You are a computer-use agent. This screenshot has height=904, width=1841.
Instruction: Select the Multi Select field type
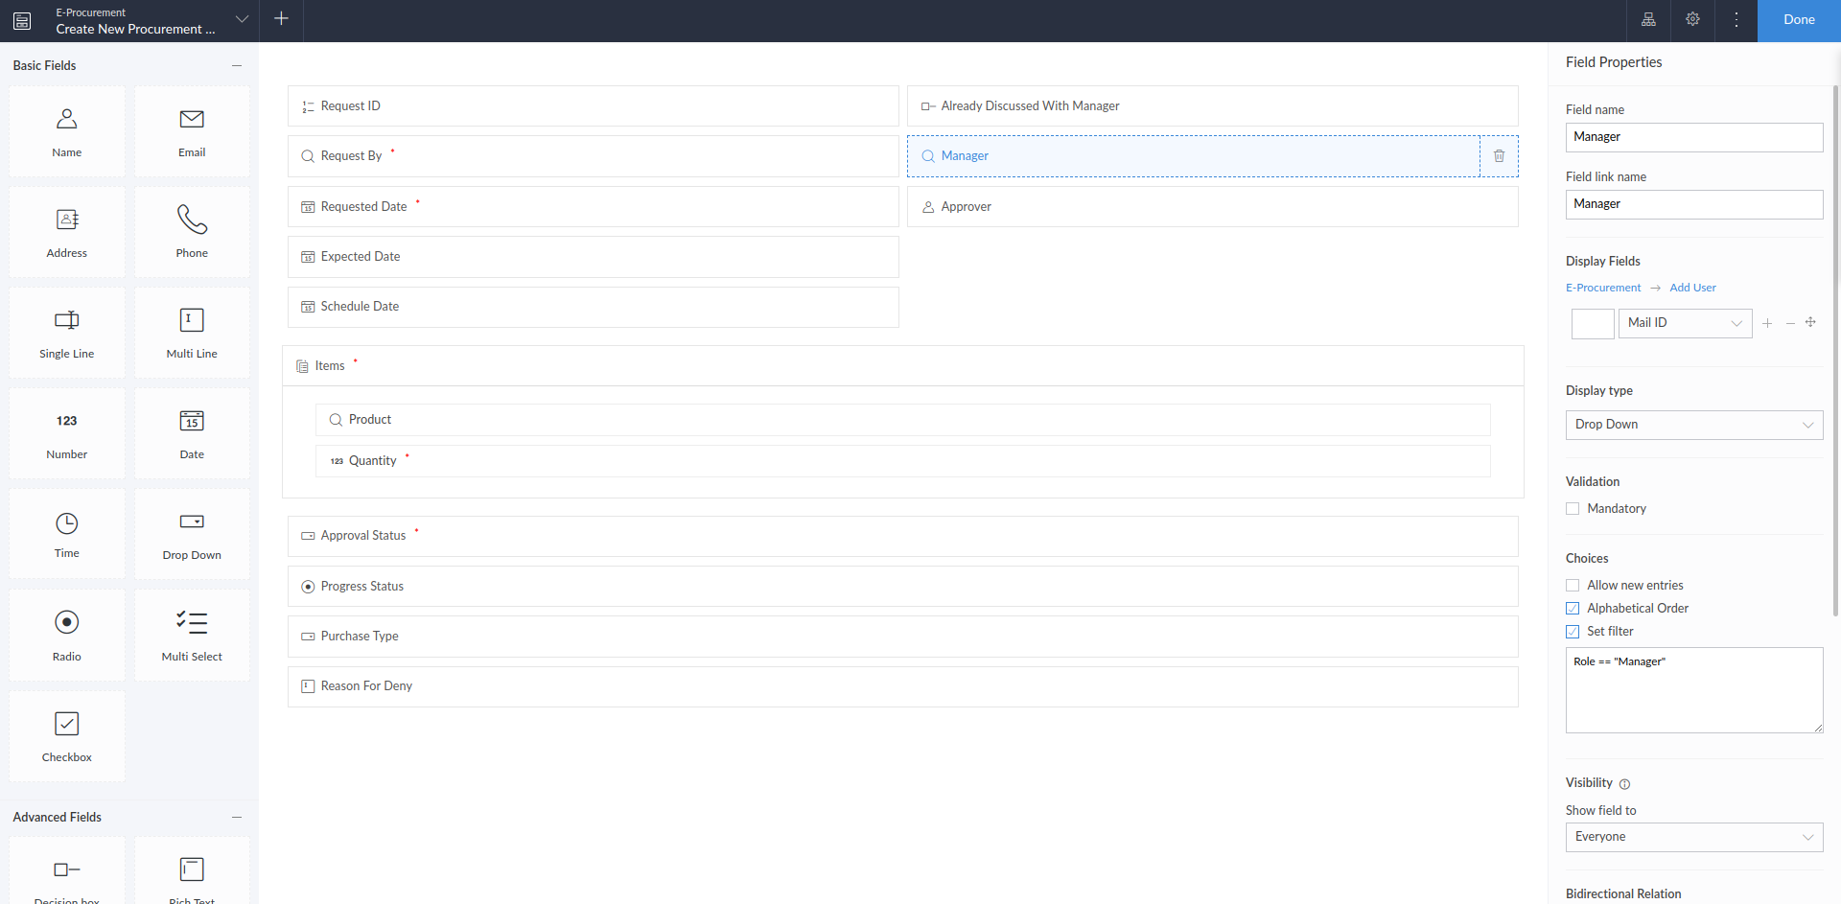(x=191, y=635)
